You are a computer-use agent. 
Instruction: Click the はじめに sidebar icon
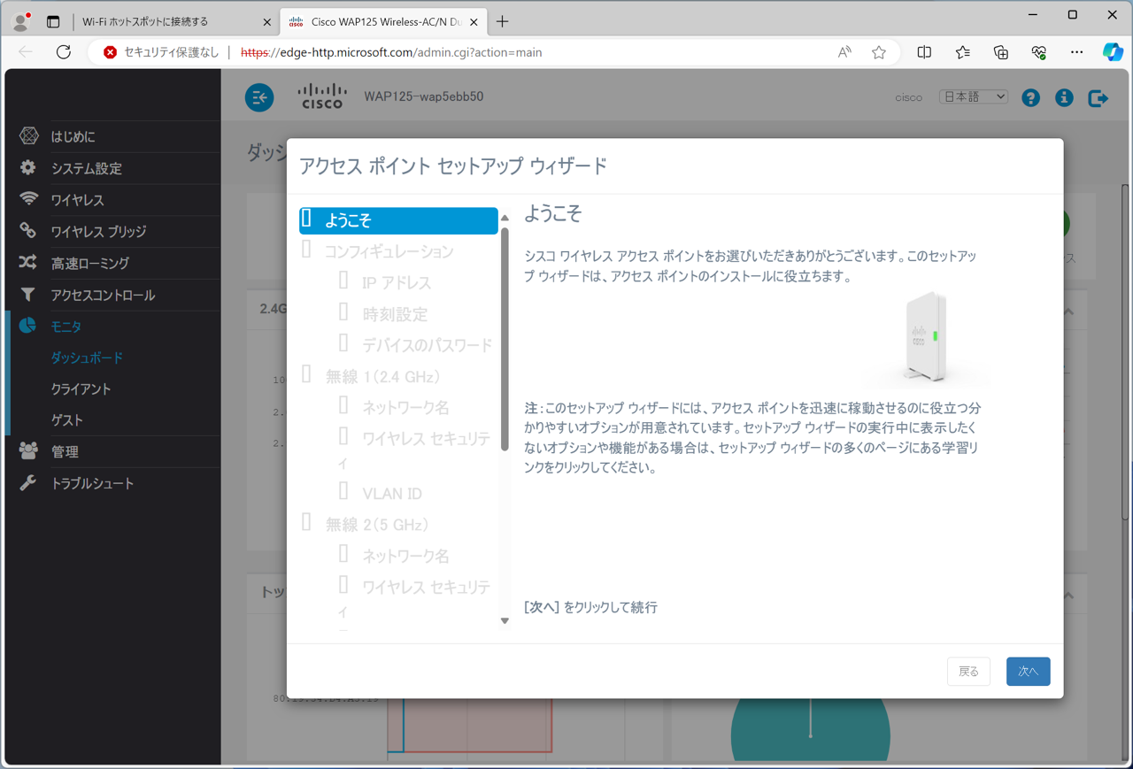coord(29,135)
